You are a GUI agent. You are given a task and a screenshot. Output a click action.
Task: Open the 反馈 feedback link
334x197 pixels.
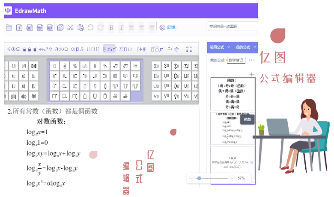click(x=172, y=27)
